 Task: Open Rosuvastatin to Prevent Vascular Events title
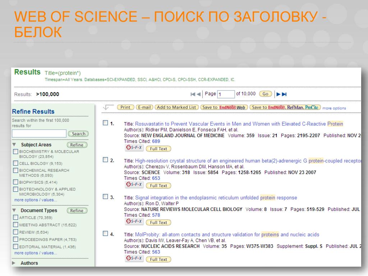click(x=239, y=124)
